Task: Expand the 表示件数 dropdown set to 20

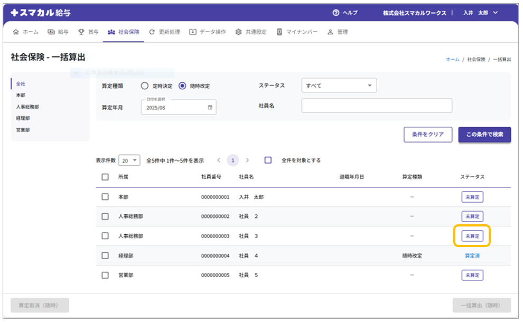Action: pyautogui.click(x=129, y=160)
